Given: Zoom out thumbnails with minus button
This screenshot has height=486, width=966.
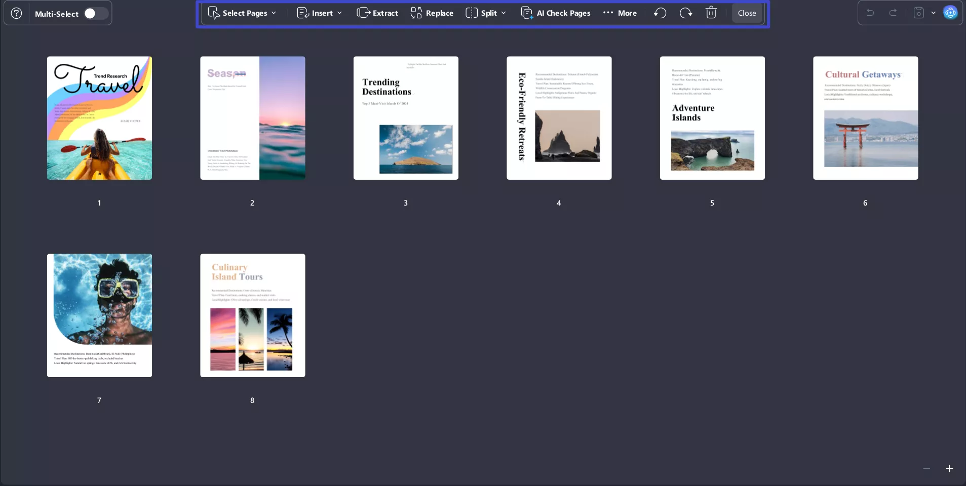Looking at the screenshot, I should (926, 469).
